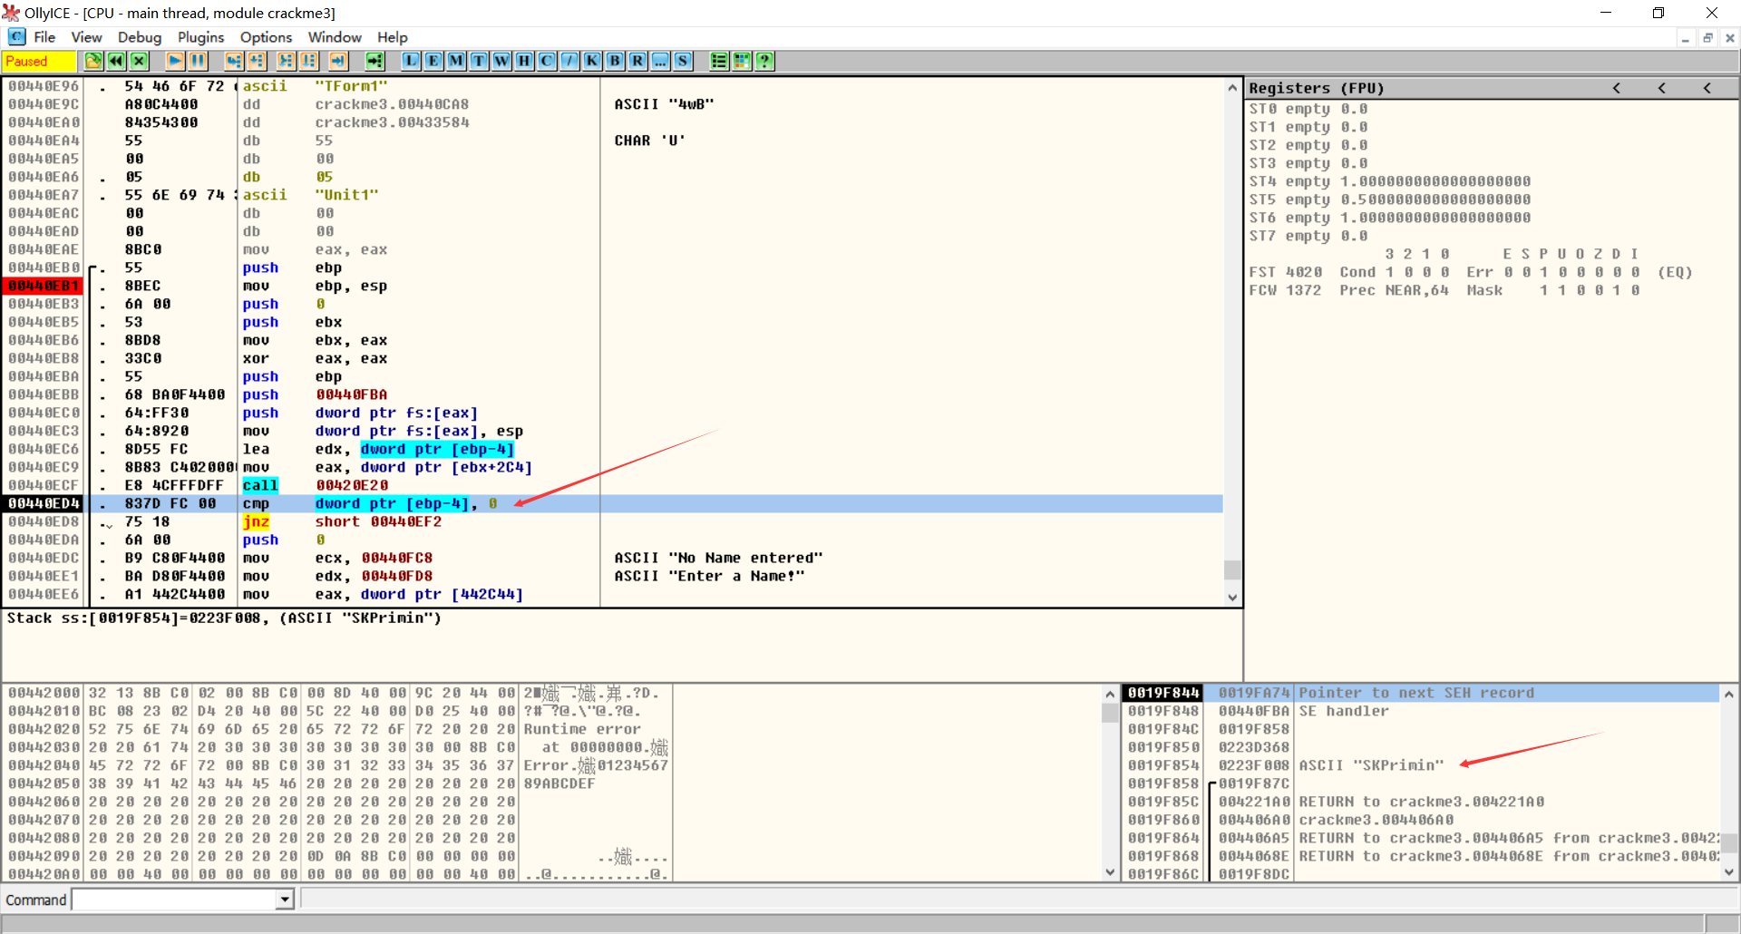The width and height of the screenshot is (1741, 934).
Task: Click the Open file toolbar icon
Action: click(93, 61)
